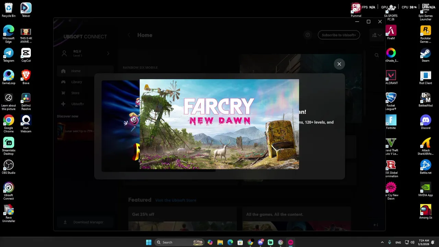This screenshot has height=247, width=439.
Task: Click the Windows Start button
Action: click(149, 242)
